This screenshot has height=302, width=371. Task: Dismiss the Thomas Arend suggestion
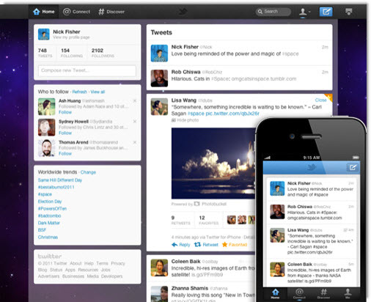pos(135,142)
